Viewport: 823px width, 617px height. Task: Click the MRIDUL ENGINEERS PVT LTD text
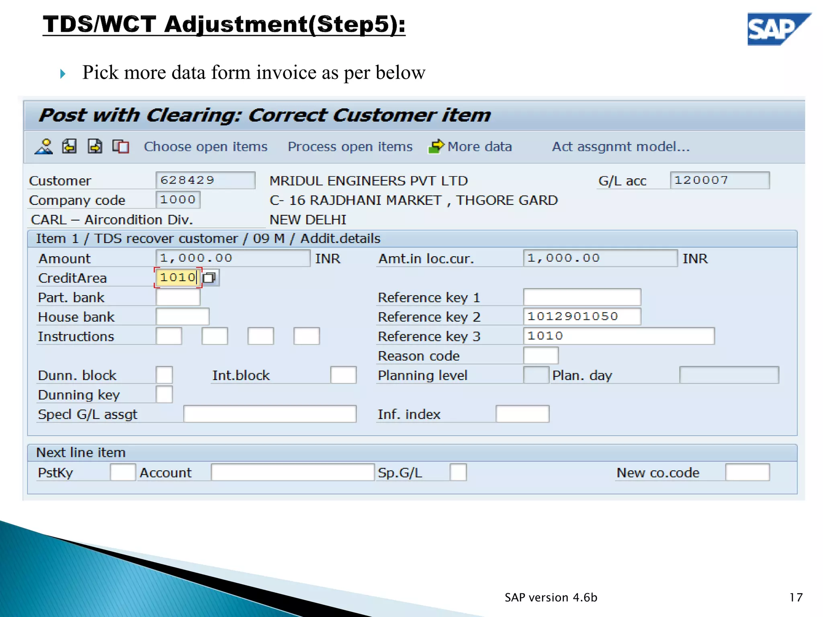coord(369,181)
